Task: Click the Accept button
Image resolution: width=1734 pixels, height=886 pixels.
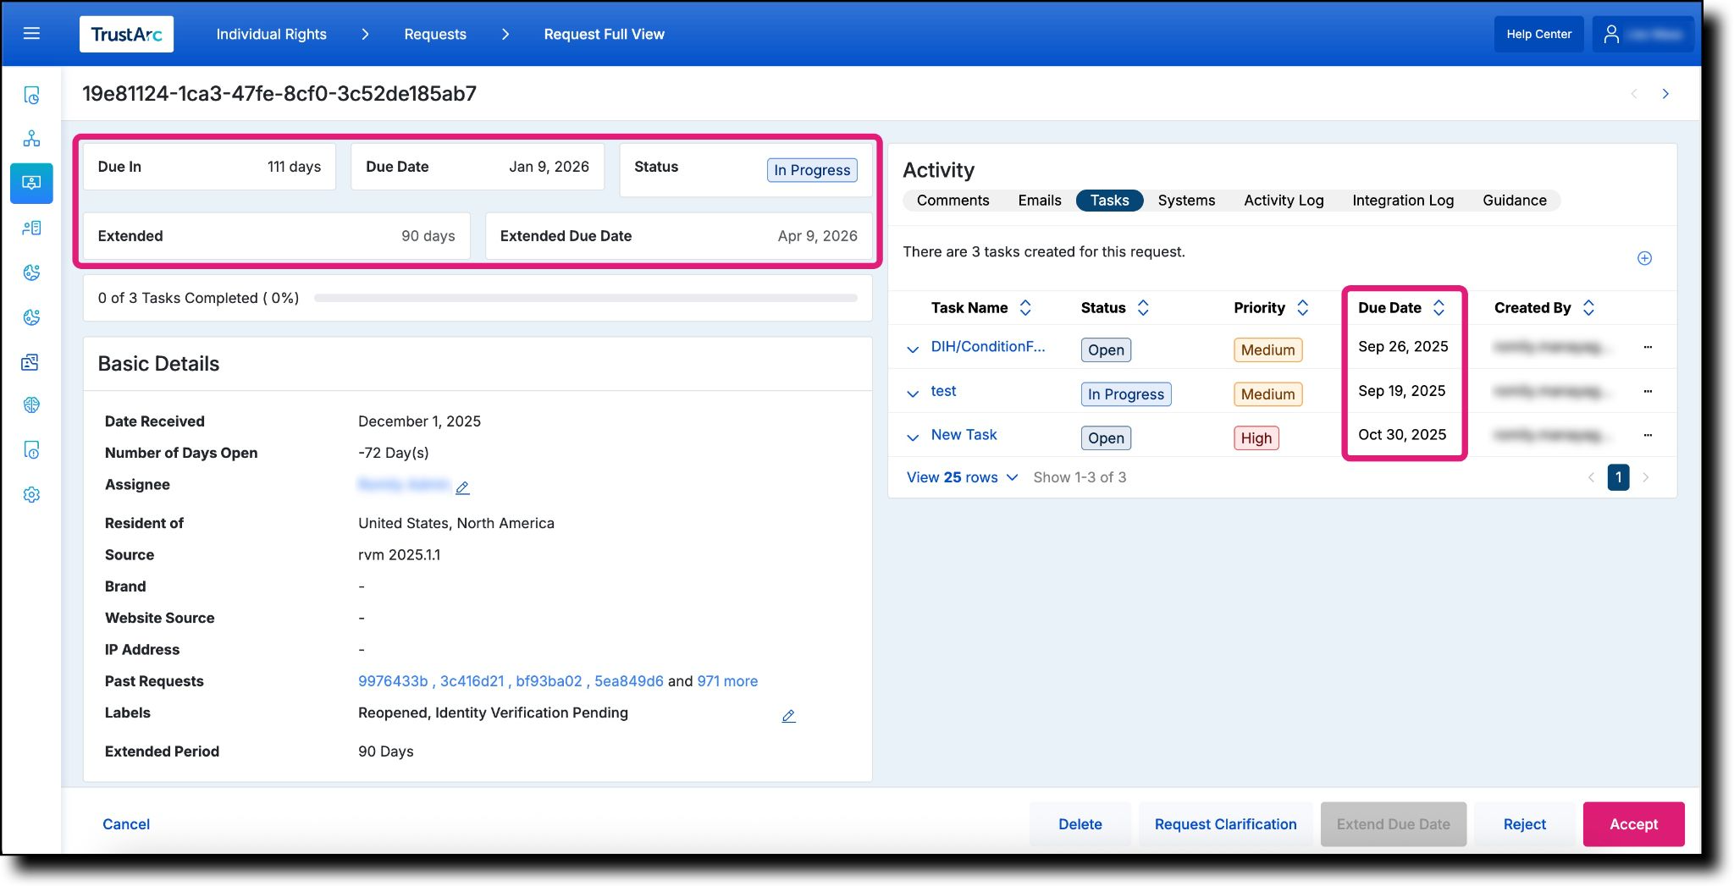Action: pyautogui.click(x=1632, y=823)
